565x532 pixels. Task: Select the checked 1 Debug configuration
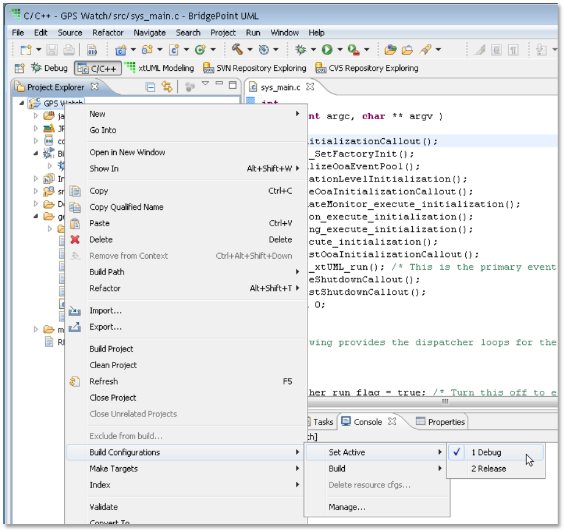pyautogui.click(x=486, y=453)
